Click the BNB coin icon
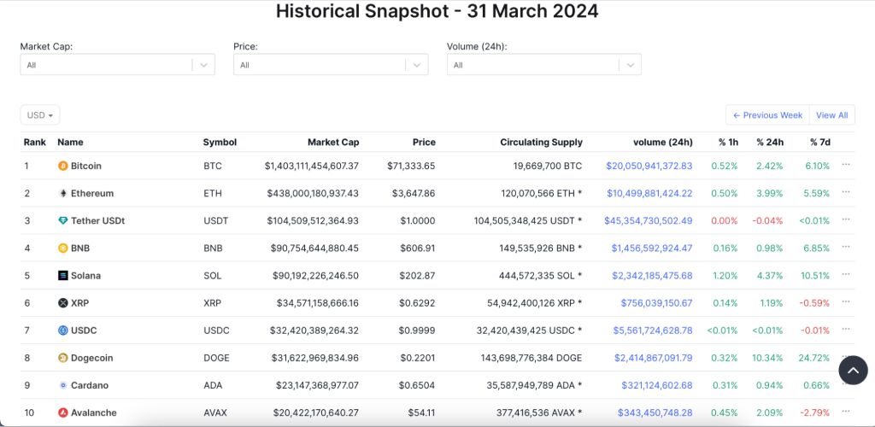This screenshot has height=427, width=875. 62,249
